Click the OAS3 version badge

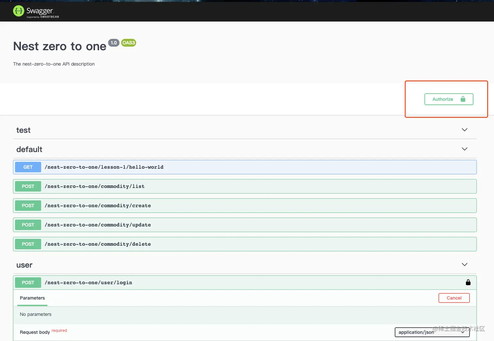pos(129,43)
